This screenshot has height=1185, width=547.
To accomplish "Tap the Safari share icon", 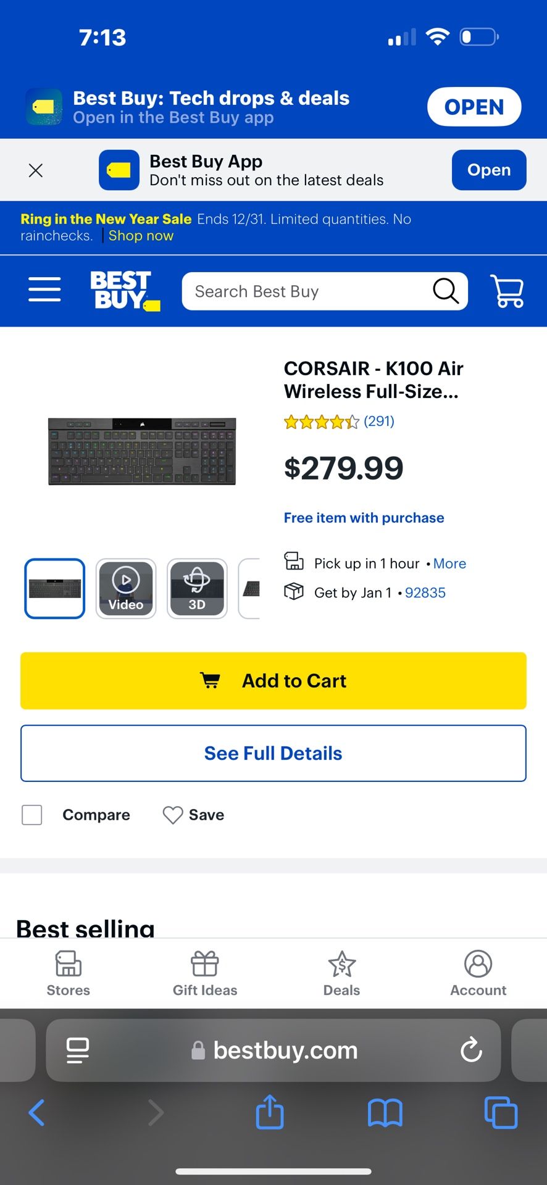I will click(x=270, y=1112).
